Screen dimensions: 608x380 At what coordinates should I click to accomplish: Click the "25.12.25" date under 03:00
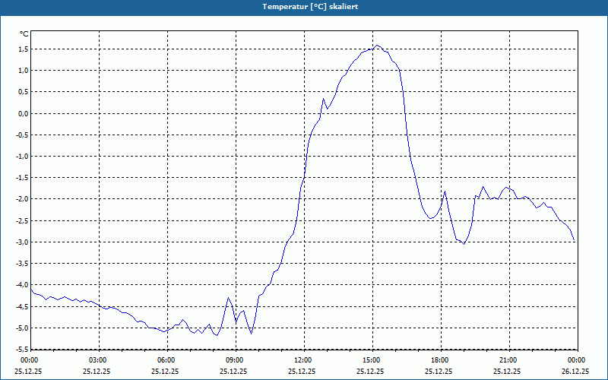97,371
